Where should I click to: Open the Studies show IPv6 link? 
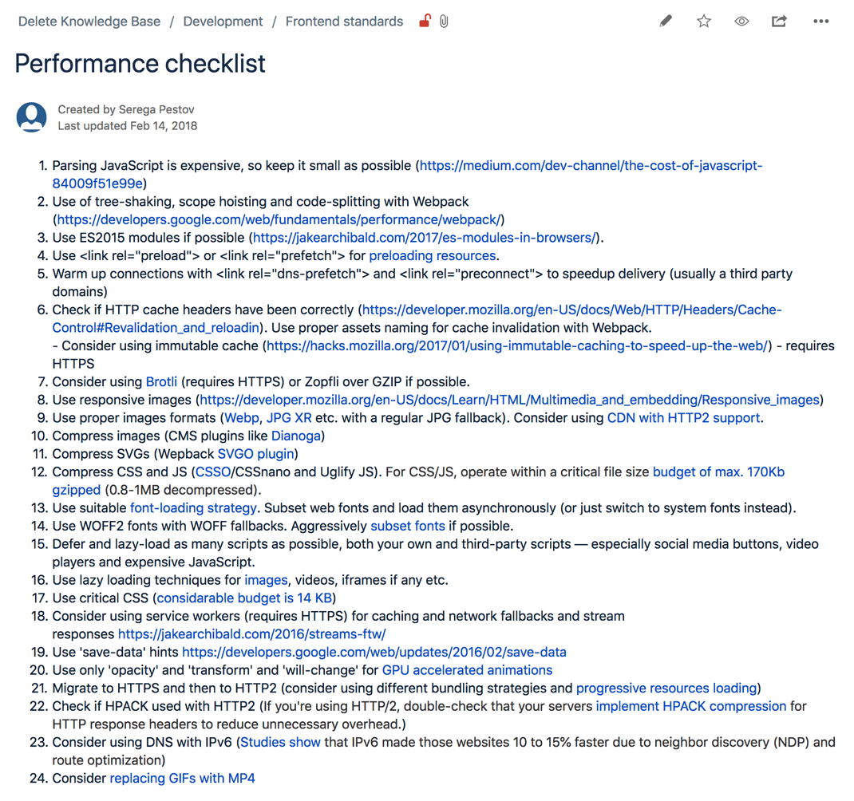280,742
